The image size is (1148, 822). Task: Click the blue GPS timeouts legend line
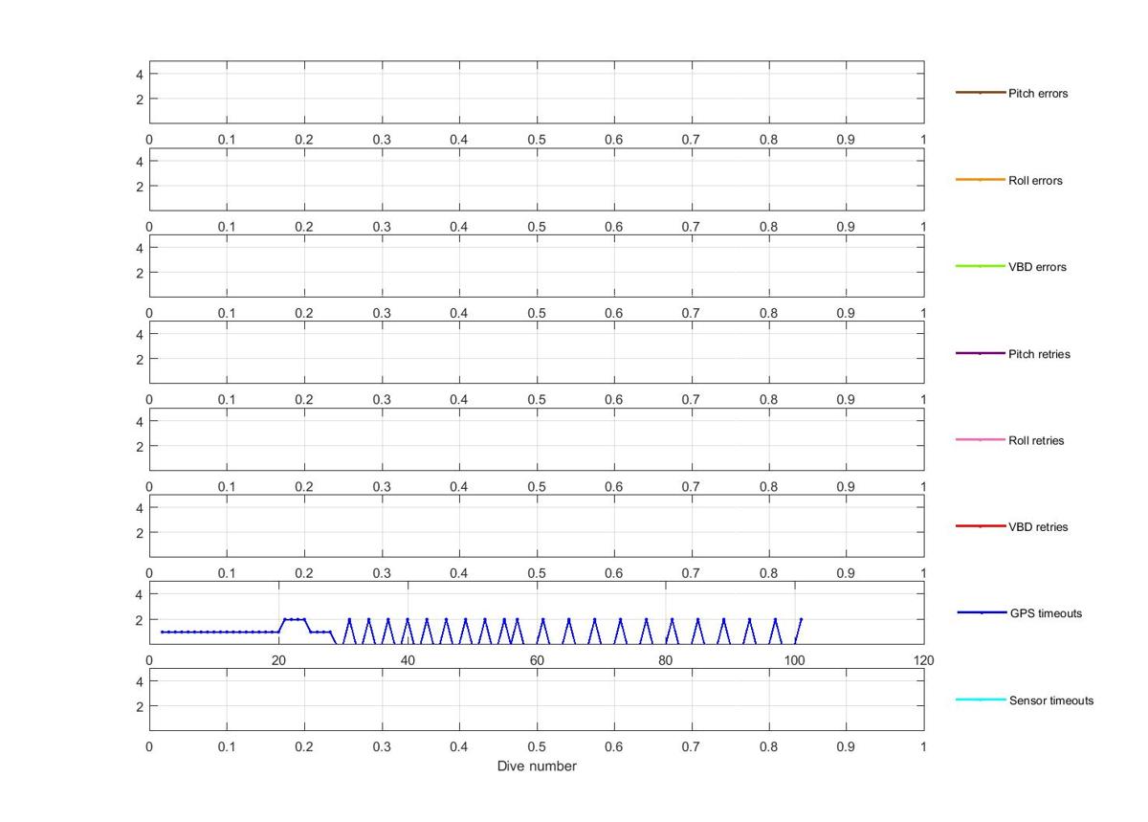[982, 612]
